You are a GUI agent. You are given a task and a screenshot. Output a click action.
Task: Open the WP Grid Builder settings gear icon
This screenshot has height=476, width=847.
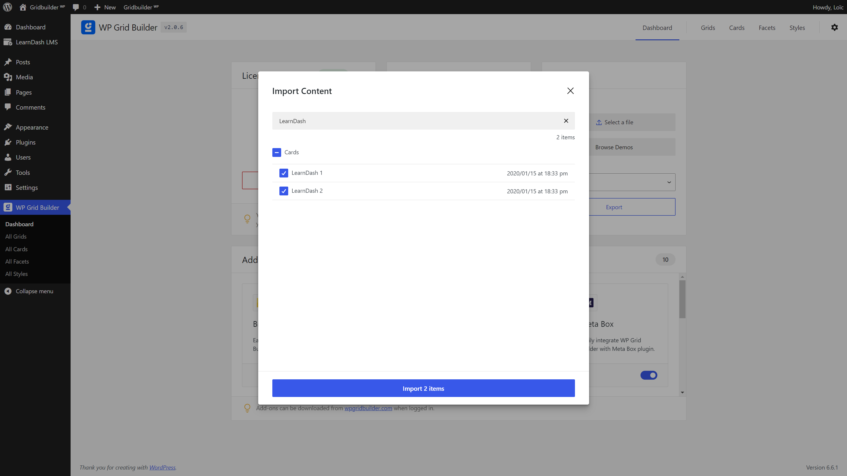[835, 27]
